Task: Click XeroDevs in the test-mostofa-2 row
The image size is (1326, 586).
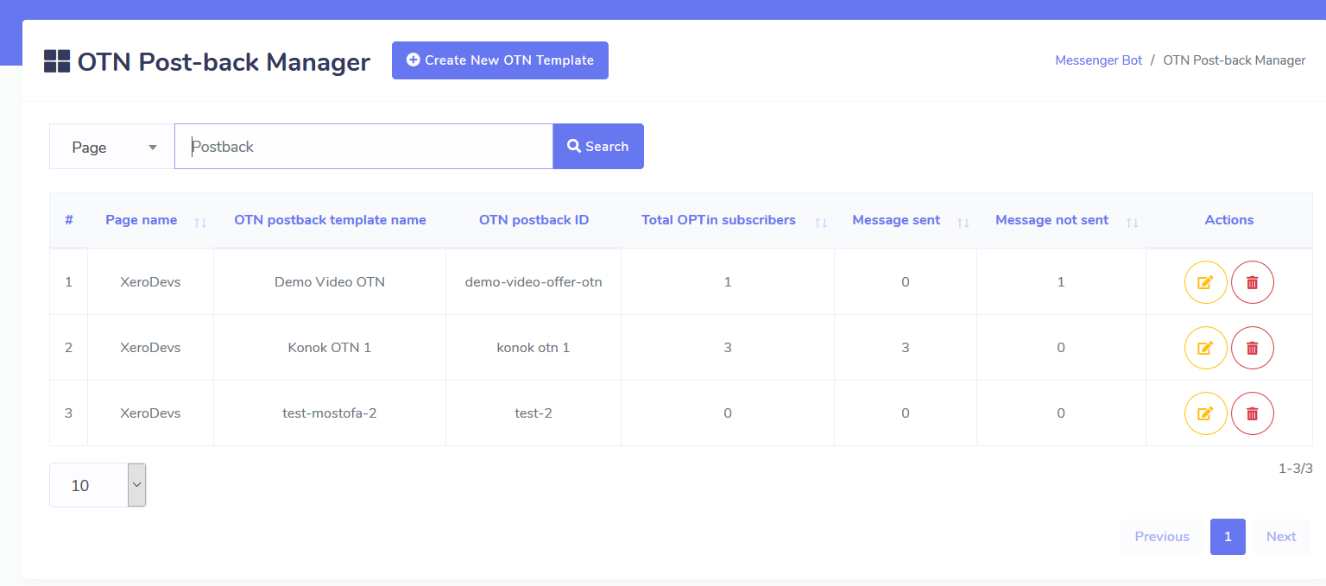Action: pos(150,413)
